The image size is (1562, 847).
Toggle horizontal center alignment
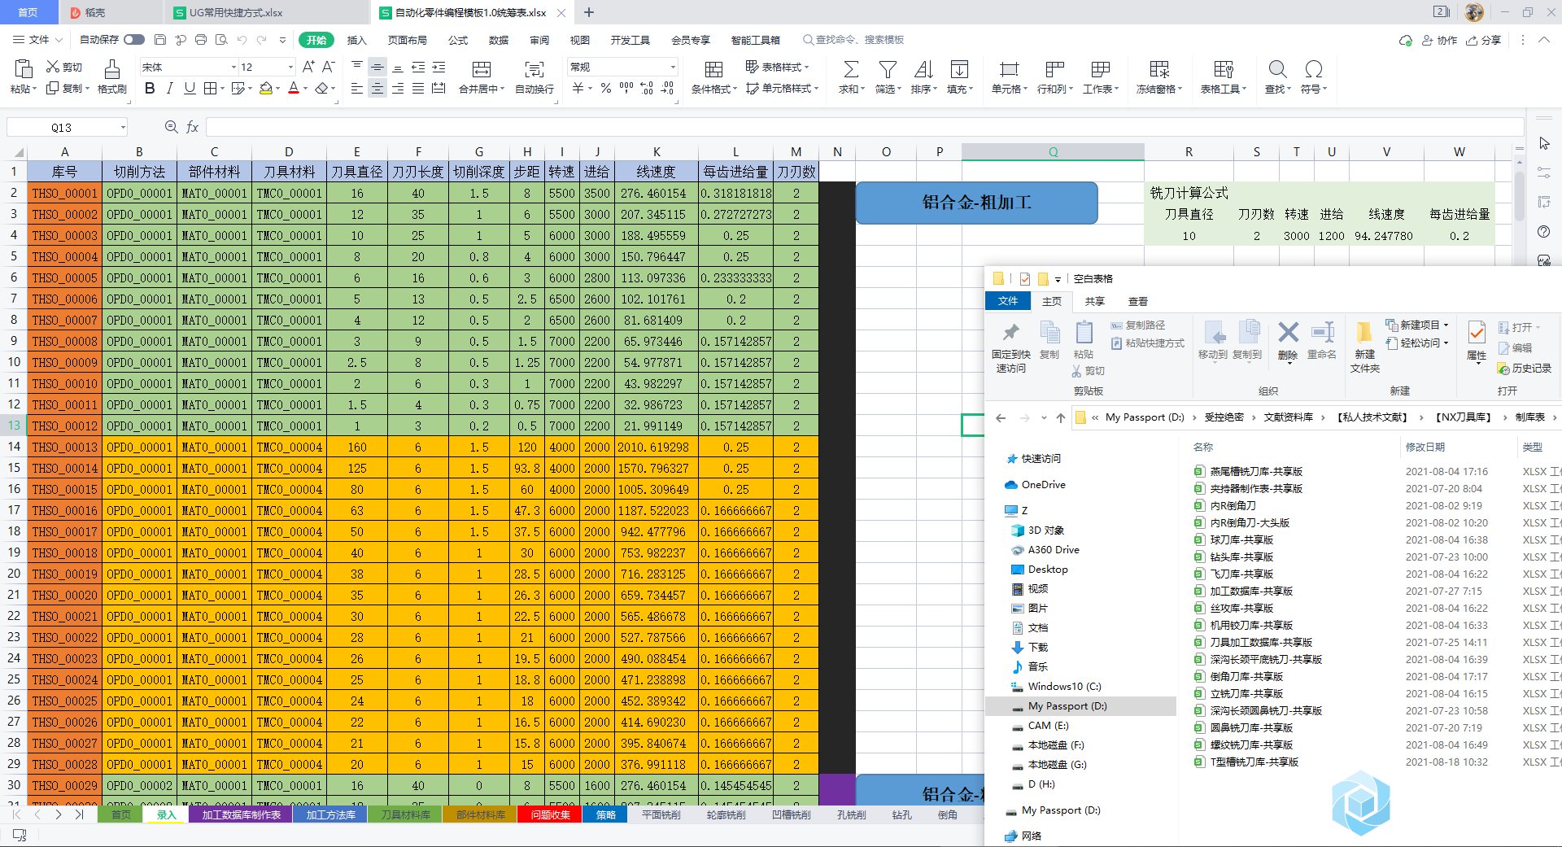coord(377,88)
